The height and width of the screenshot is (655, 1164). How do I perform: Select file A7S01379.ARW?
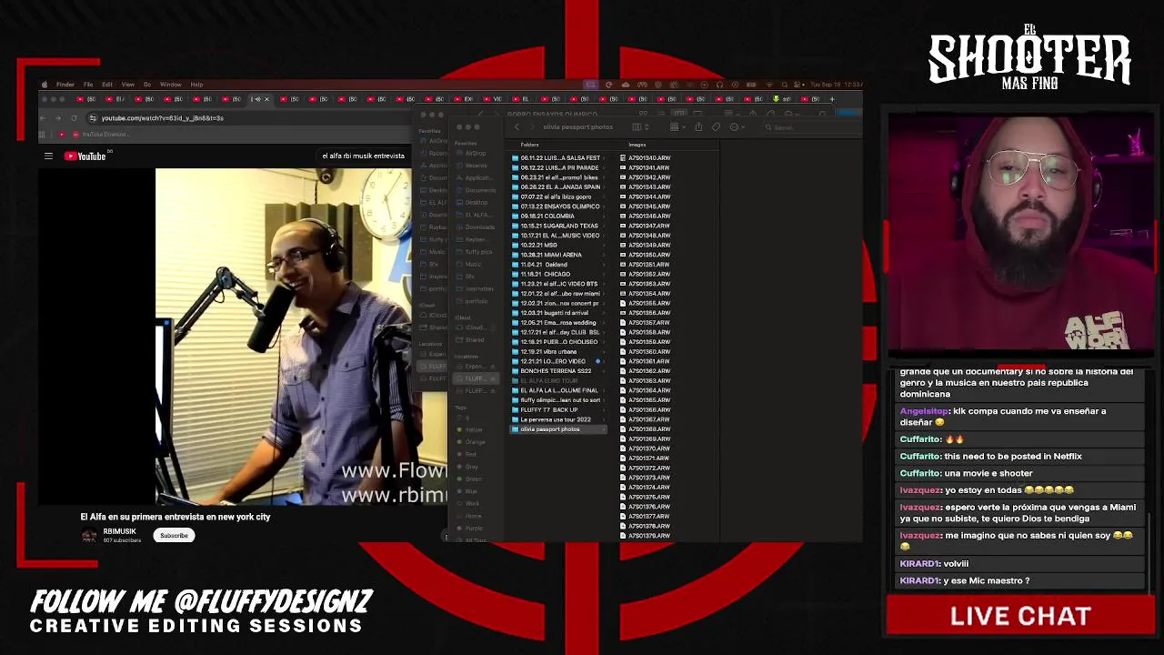[x=648, y=536]
